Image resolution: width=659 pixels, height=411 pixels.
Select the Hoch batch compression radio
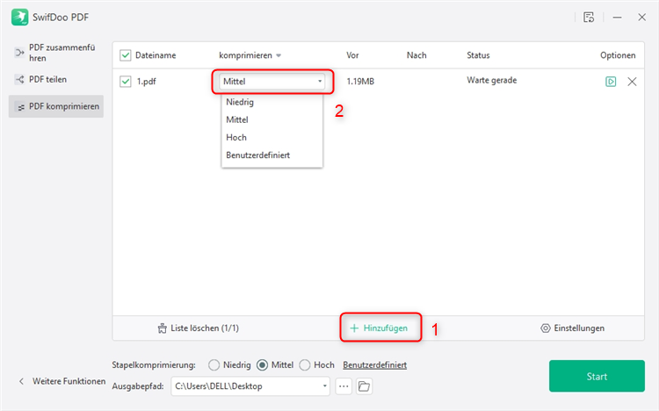pyautogui.click(x=305, y=364)
